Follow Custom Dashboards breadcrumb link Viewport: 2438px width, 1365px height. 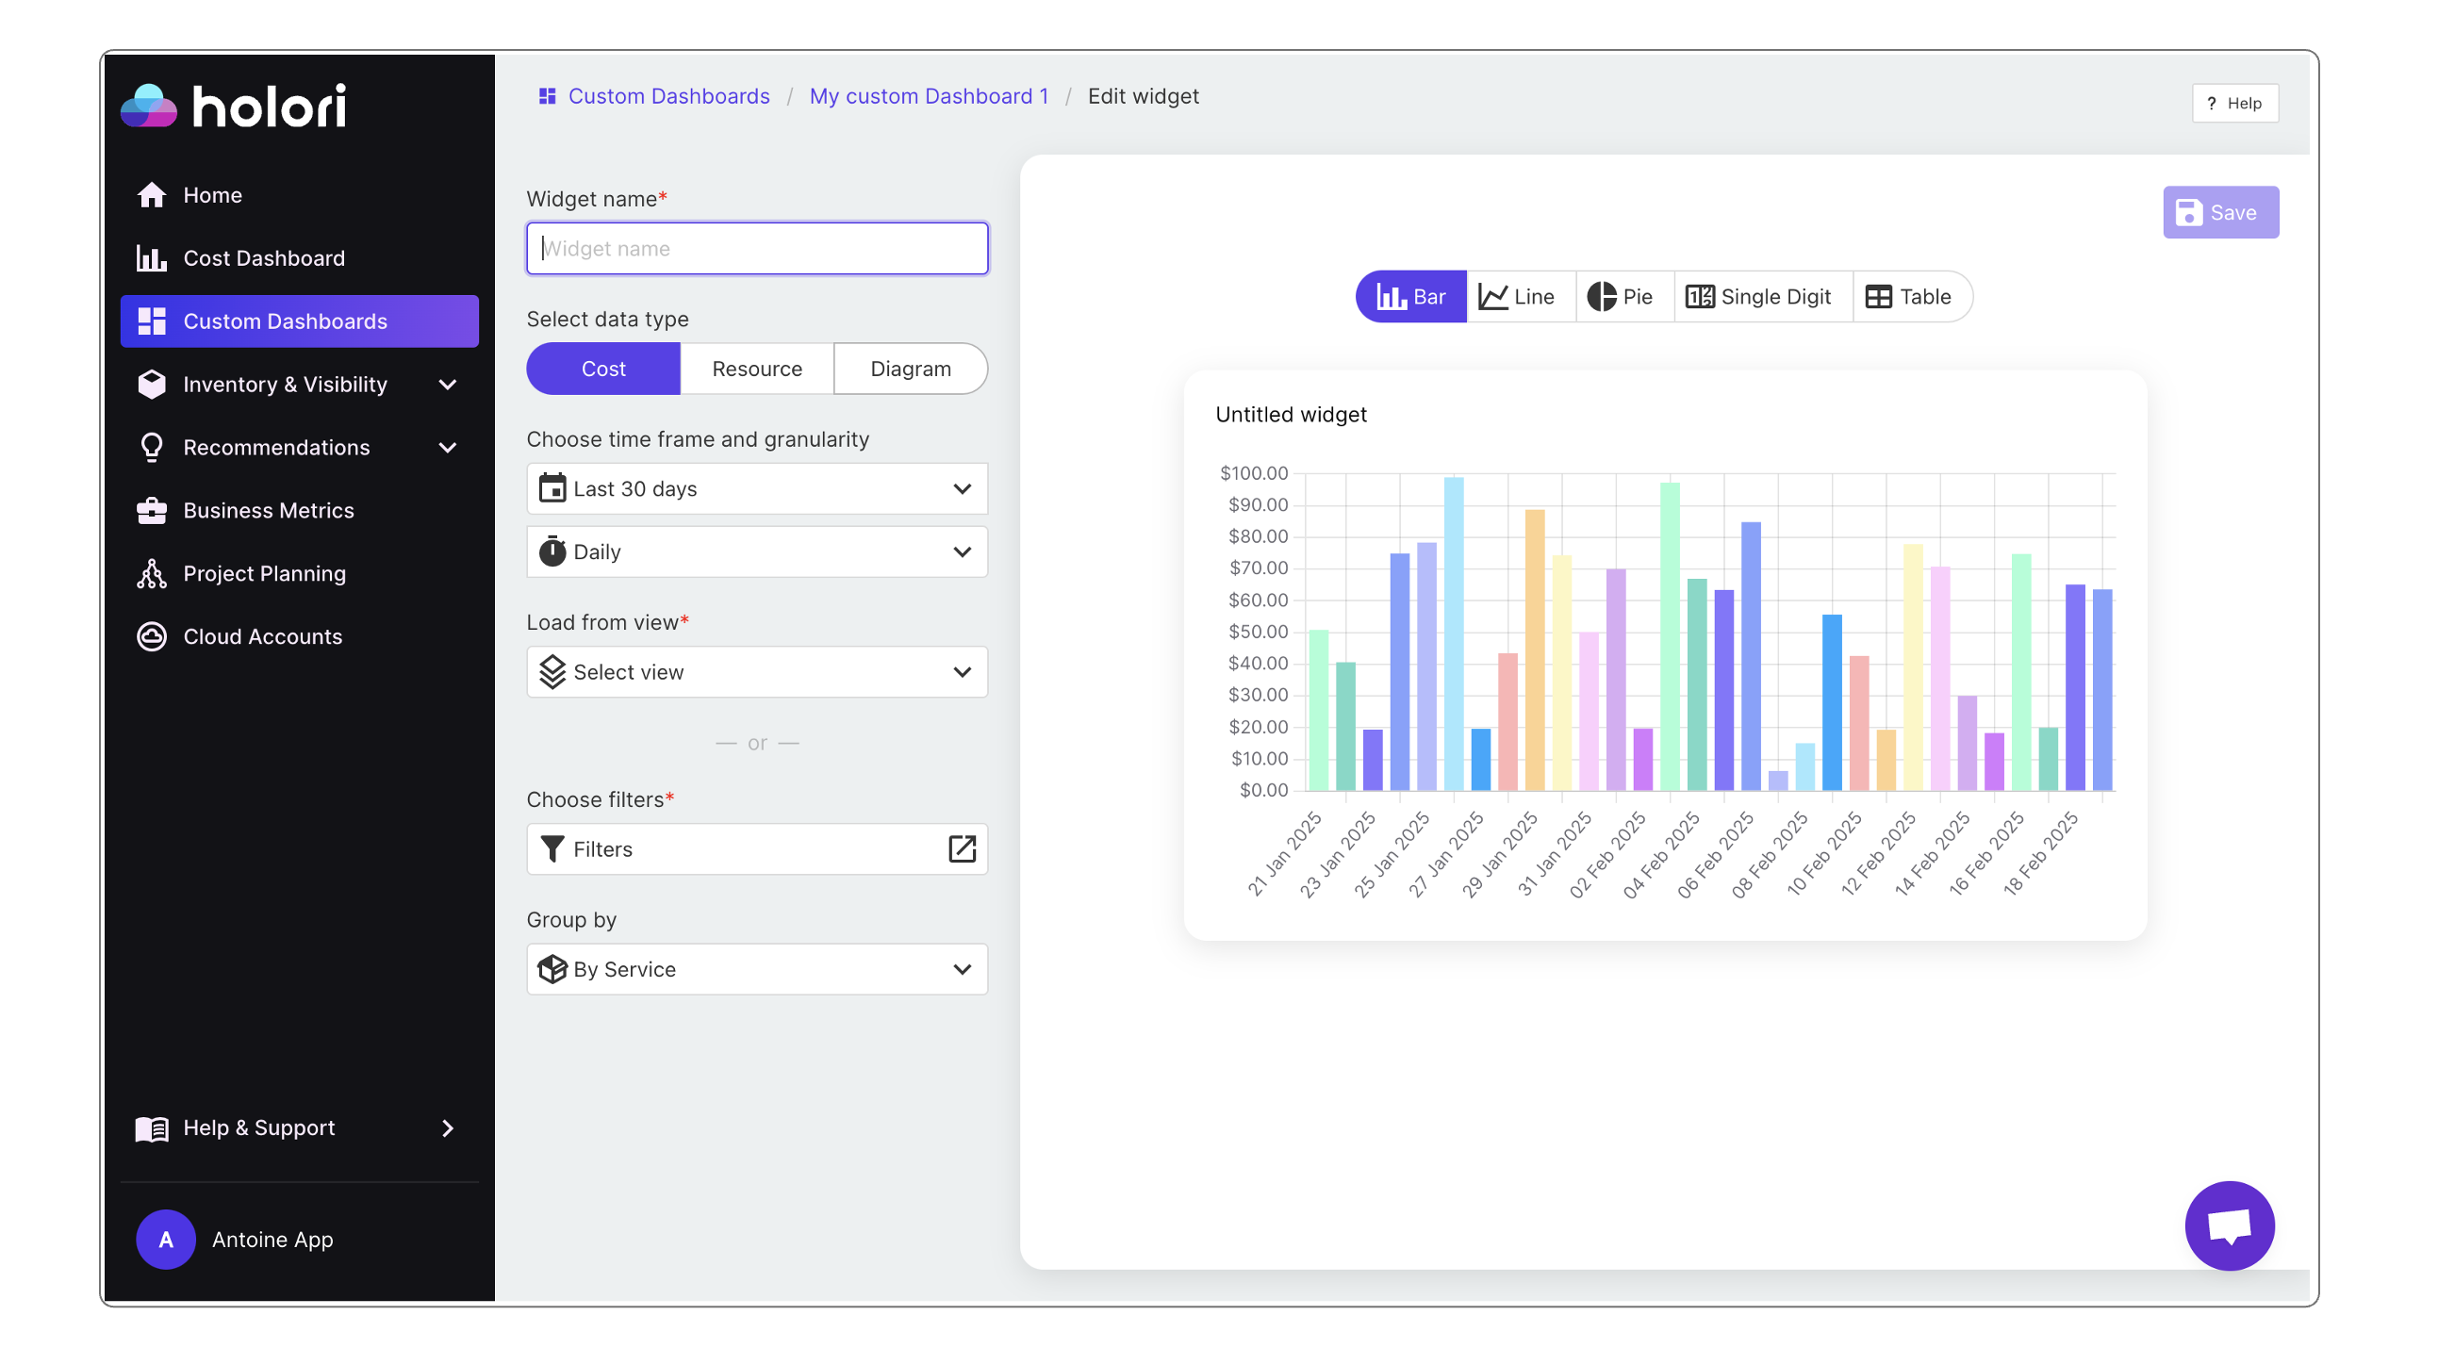pos(668,96)
